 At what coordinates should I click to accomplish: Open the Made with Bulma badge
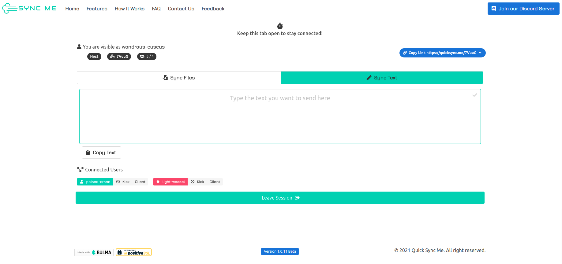pos(94,252)
